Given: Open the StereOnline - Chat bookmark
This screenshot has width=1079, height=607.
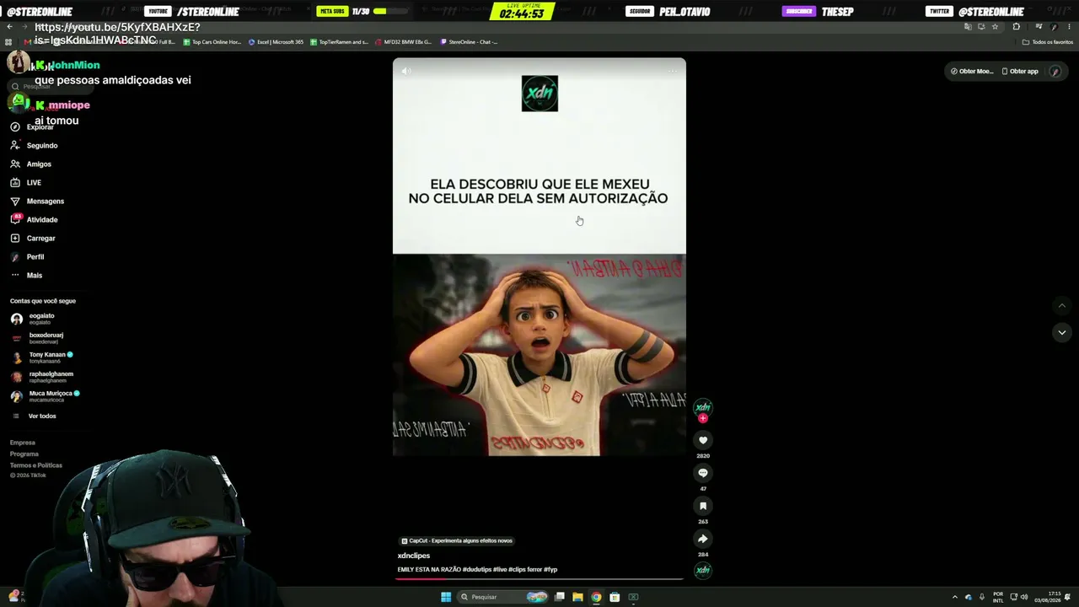Looking at the screenshot, I should [469, 42].
